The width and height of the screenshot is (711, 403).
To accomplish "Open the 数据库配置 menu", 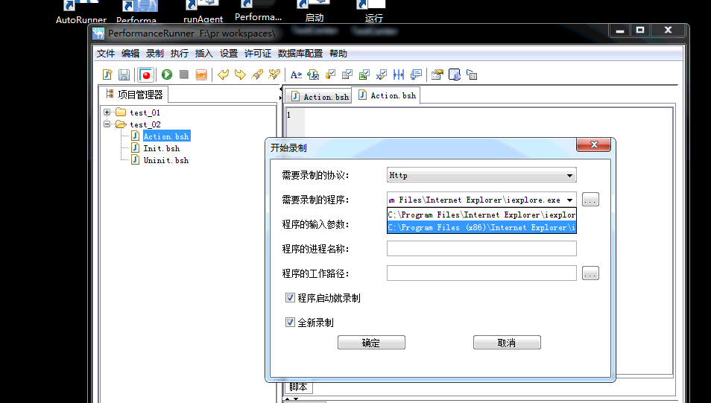I will point(300,54).
